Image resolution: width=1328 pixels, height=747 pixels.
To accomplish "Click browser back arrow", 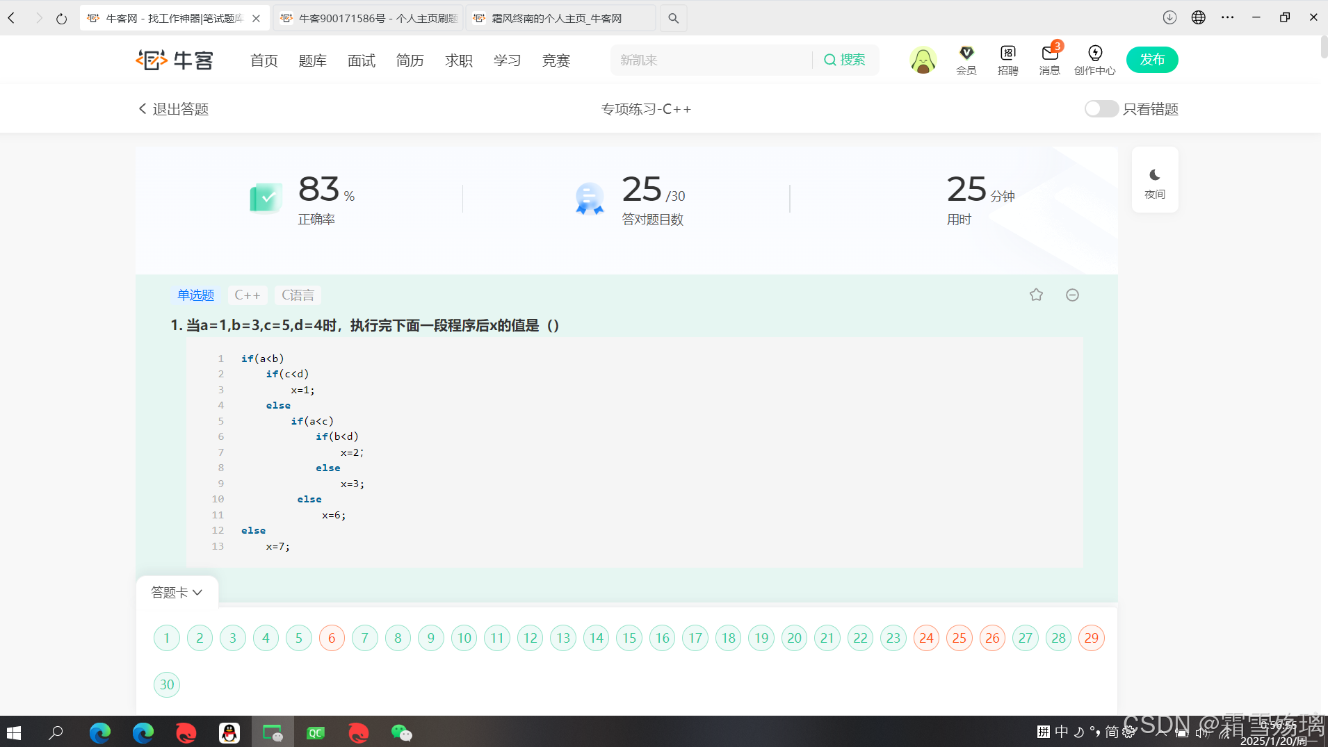I will [x=12, y=18].
